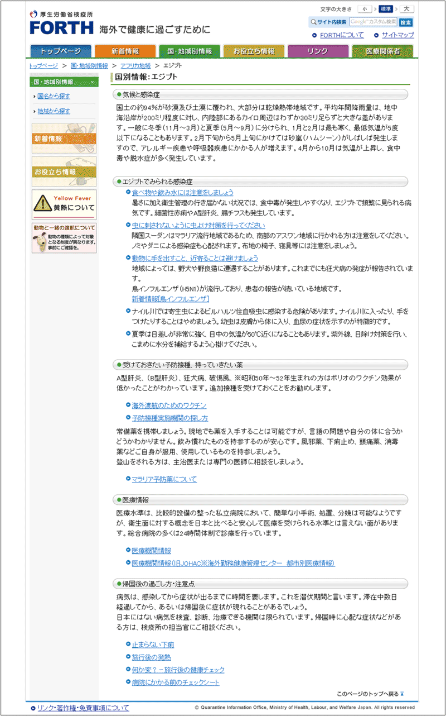This screenshot has height=716, width=446.
Task: Click the sidebar 新着情報 banner
Action: click(x=64, y=138)
